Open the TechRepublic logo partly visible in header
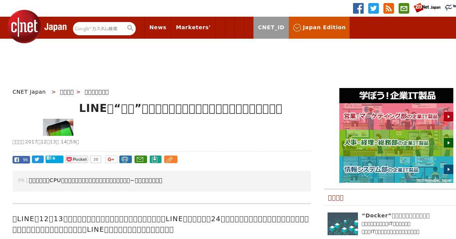 click(x=451, y=7)
